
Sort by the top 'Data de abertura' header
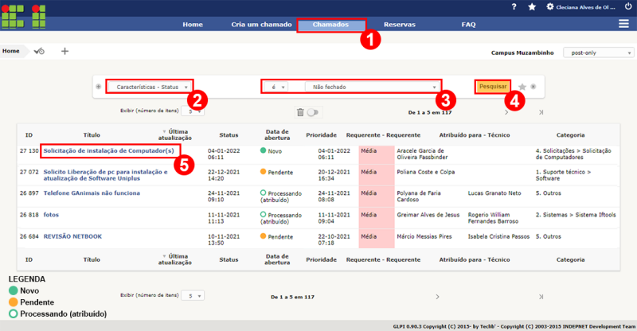(277, 134)
